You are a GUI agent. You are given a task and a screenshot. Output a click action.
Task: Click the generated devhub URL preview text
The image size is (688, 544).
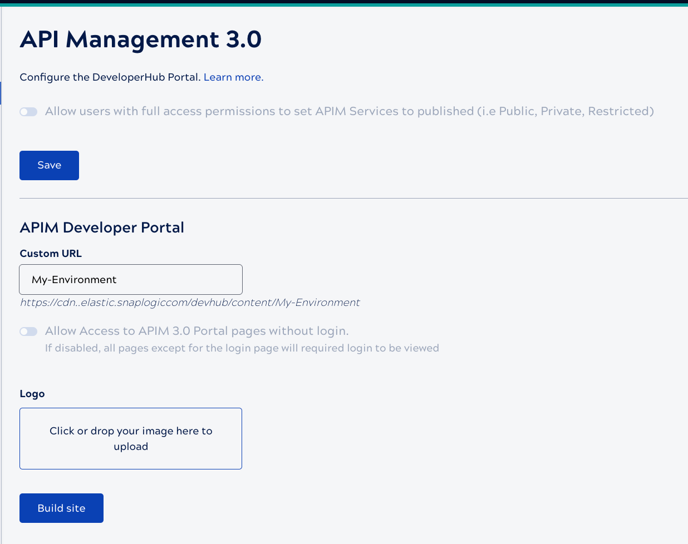coord(189,303)
